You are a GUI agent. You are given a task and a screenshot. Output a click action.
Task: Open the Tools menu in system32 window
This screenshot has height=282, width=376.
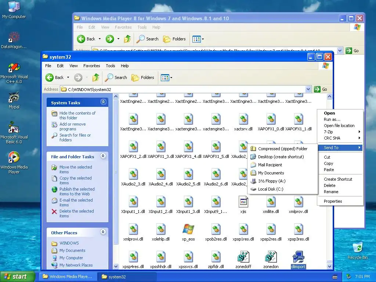pyautogui.click(x=110, y=66)
